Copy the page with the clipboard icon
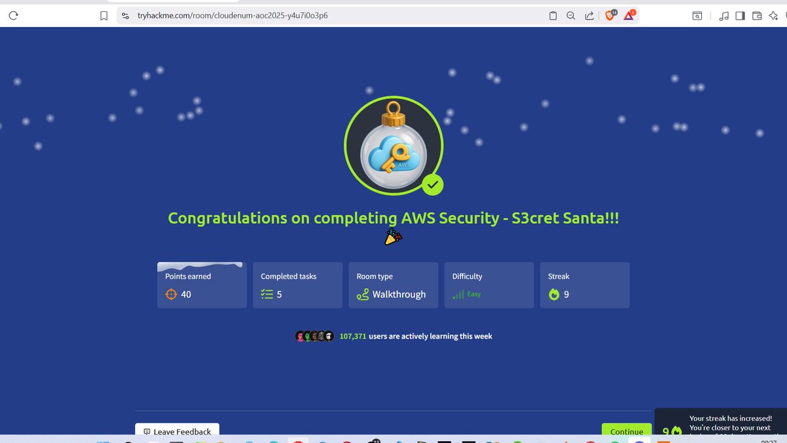Screen dimensions: 787x443 click(x=553, y=15)
